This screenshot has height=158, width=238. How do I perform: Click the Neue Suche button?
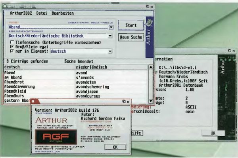pos(131,37)
